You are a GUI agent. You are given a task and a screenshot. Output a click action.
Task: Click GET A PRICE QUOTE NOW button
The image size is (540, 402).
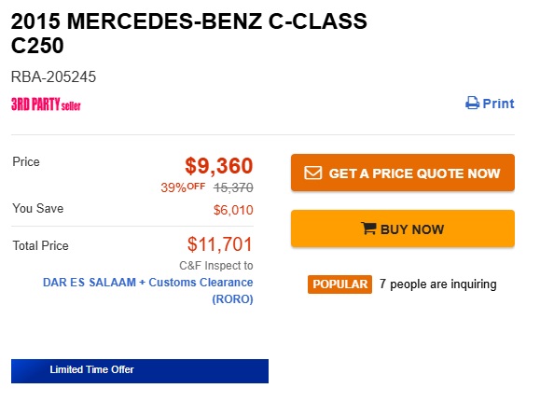[403, 173]
